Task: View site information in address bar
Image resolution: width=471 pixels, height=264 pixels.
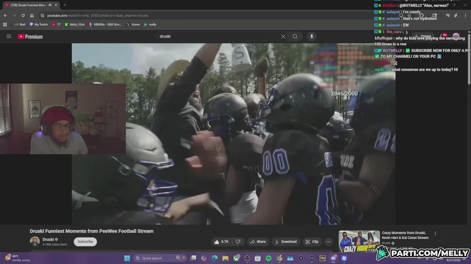Action: click(42, 15)
